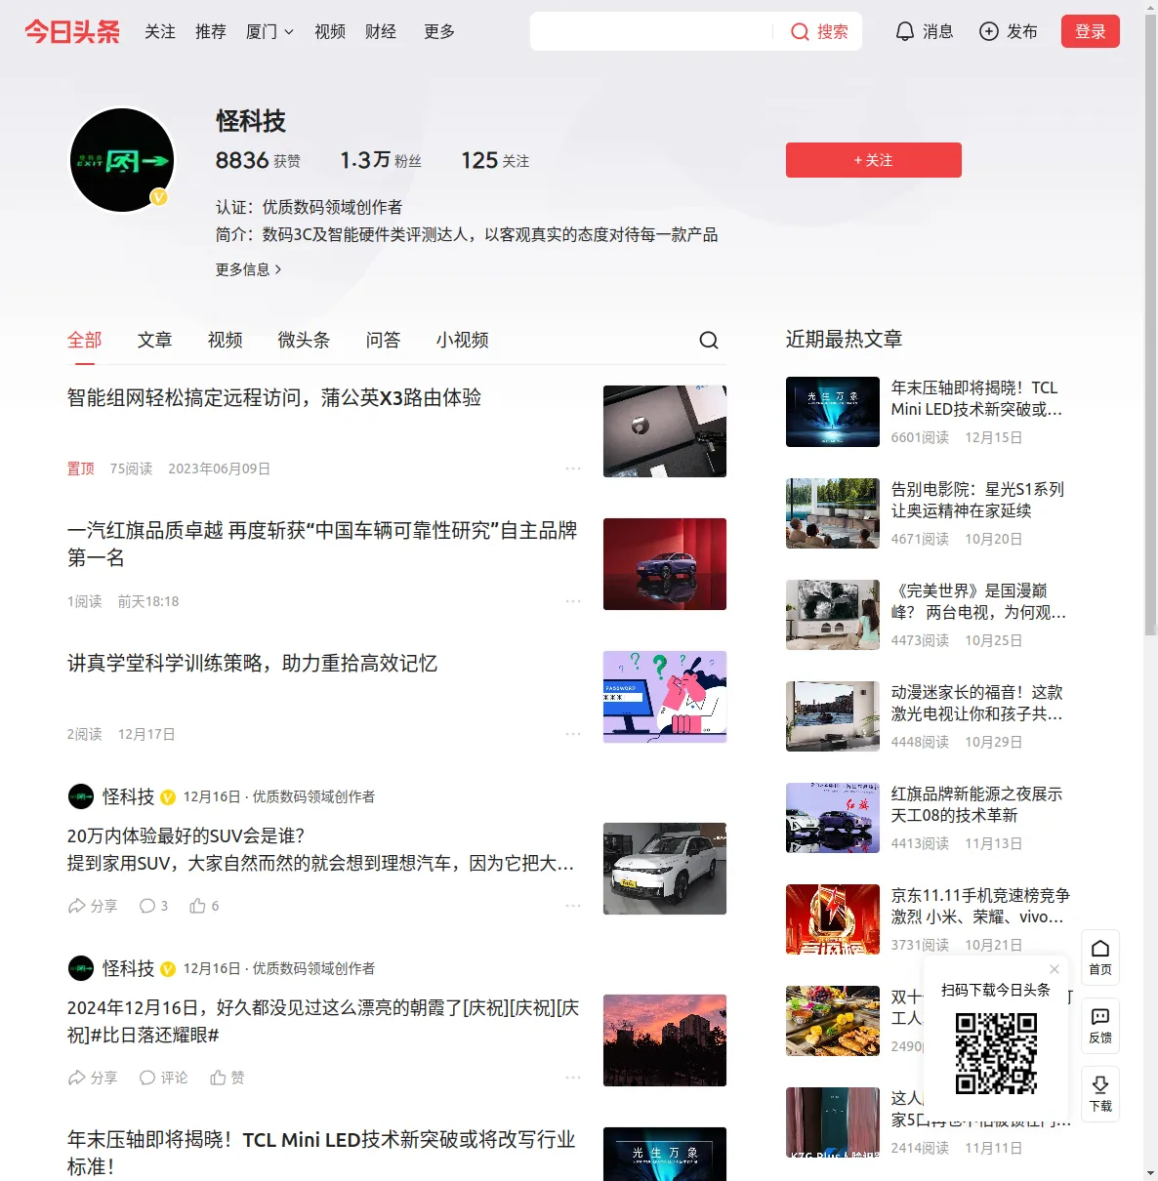Click the sunset sky post thumbnail
This screenshot has height=1181, width=1158.
pyautogui.click(x=665, y=1040)
